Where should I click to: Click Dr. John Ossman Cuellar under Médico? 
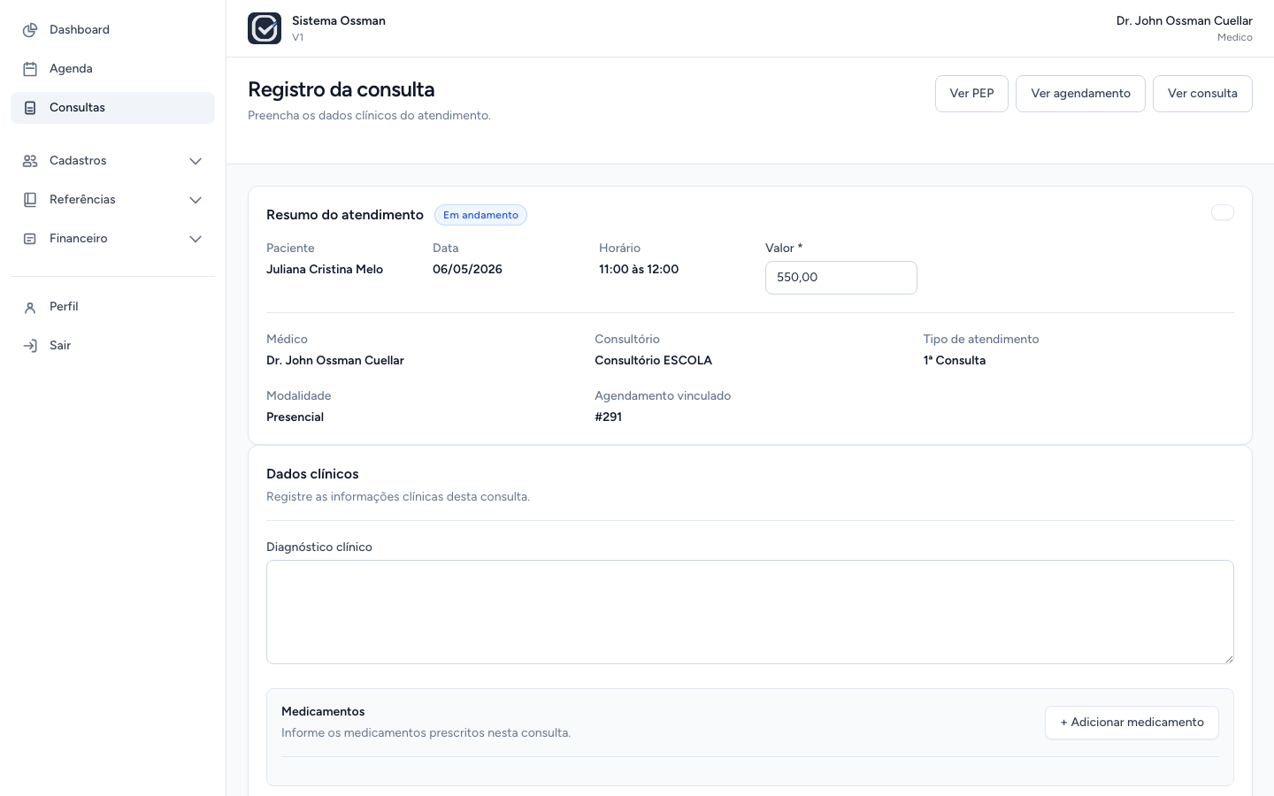click(x=335, y=361)
